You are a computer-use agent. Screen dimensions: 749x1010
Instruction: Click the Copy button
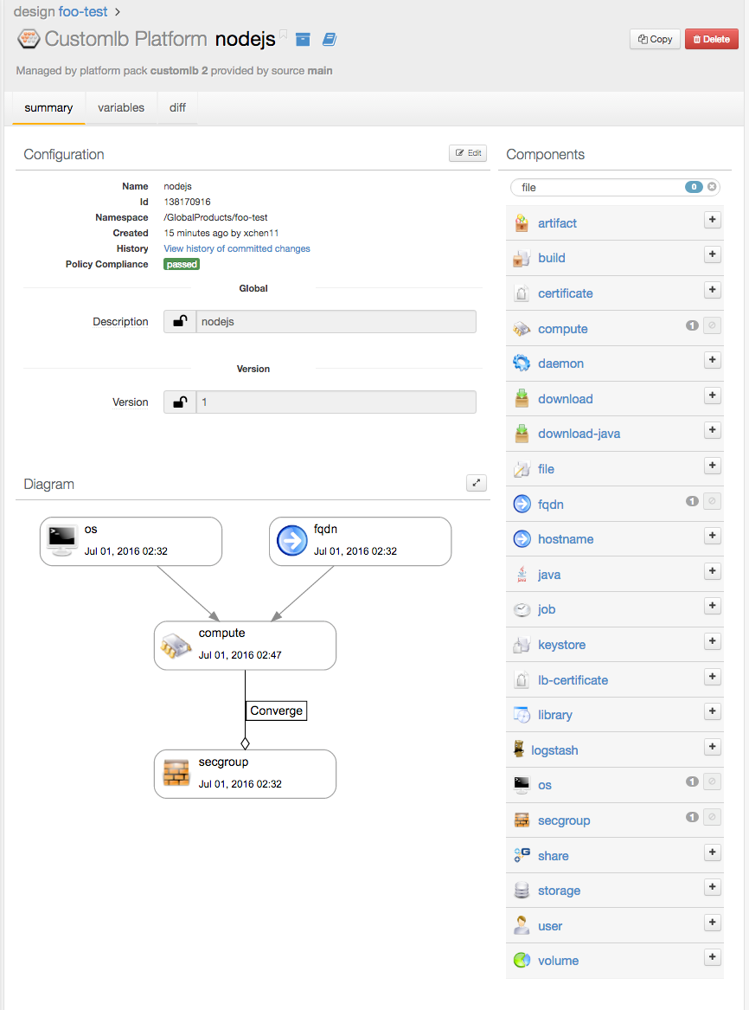[655, 39]
